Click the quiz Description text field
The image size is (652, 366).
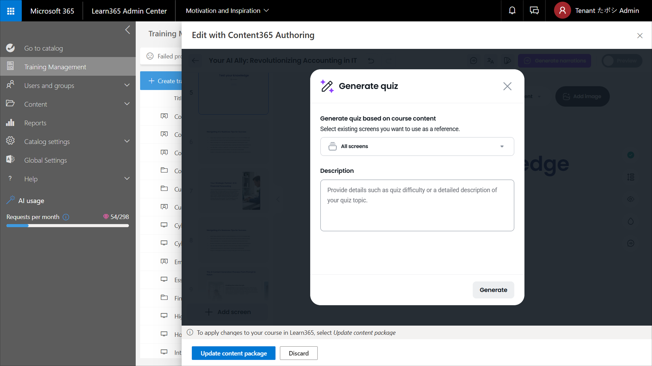[417, 205]
